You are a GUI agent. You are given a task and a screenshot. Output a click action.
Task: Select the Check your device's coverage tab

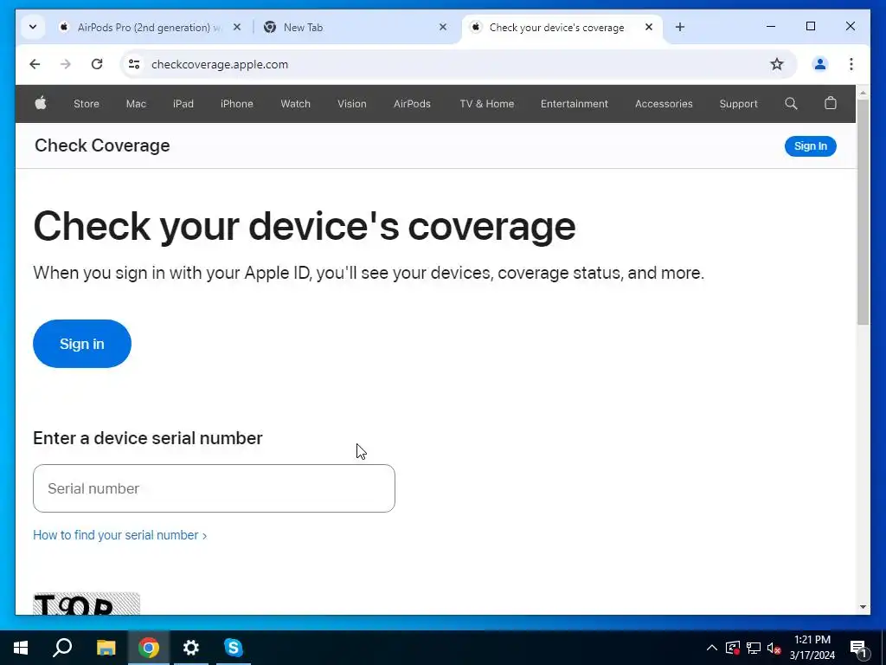[x=556, y=27]
